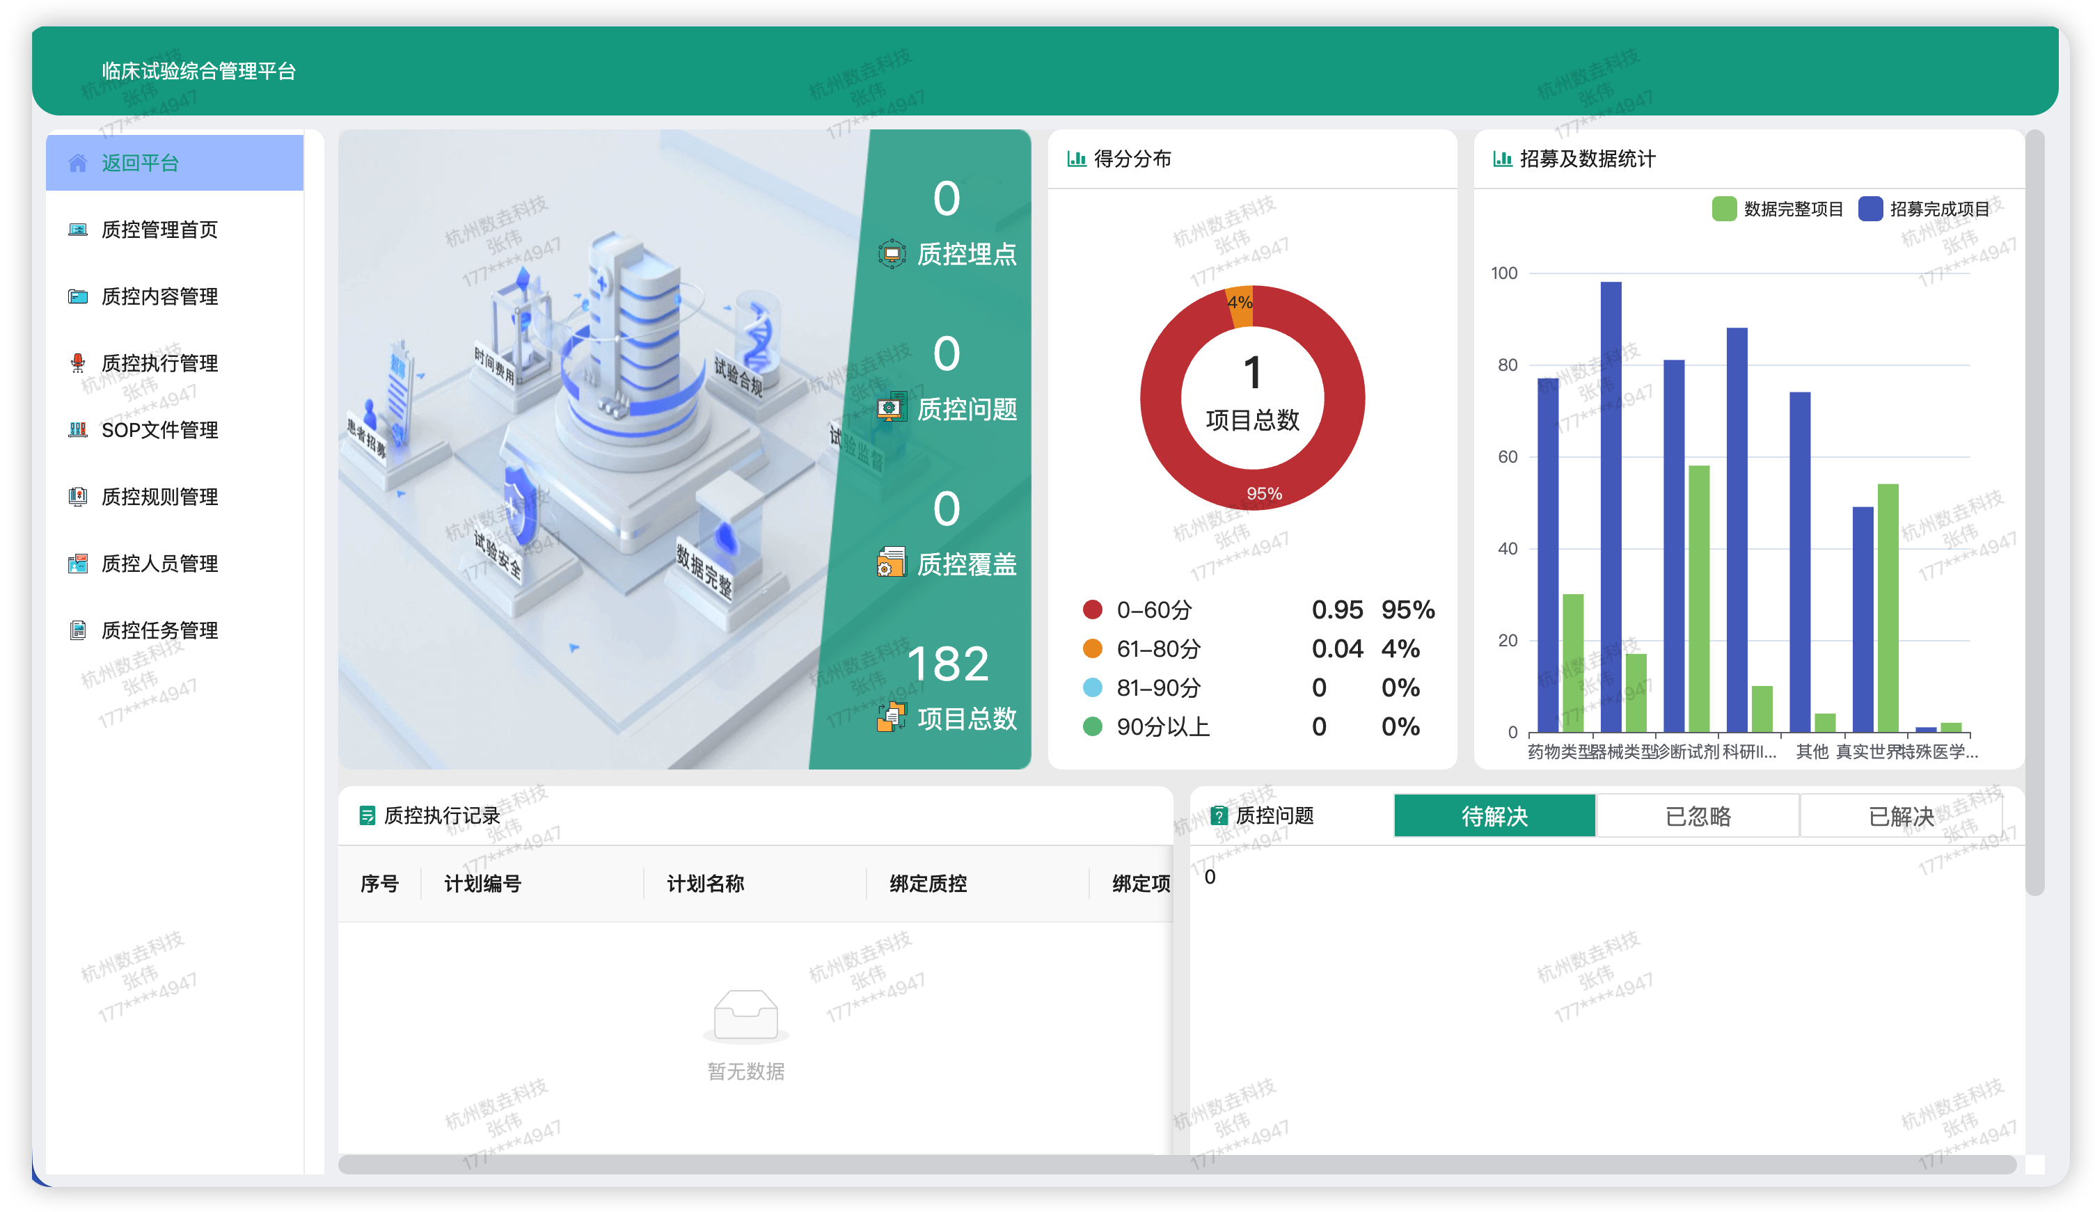Click the 质控执行管理 red chair icon

pos(77,363)
